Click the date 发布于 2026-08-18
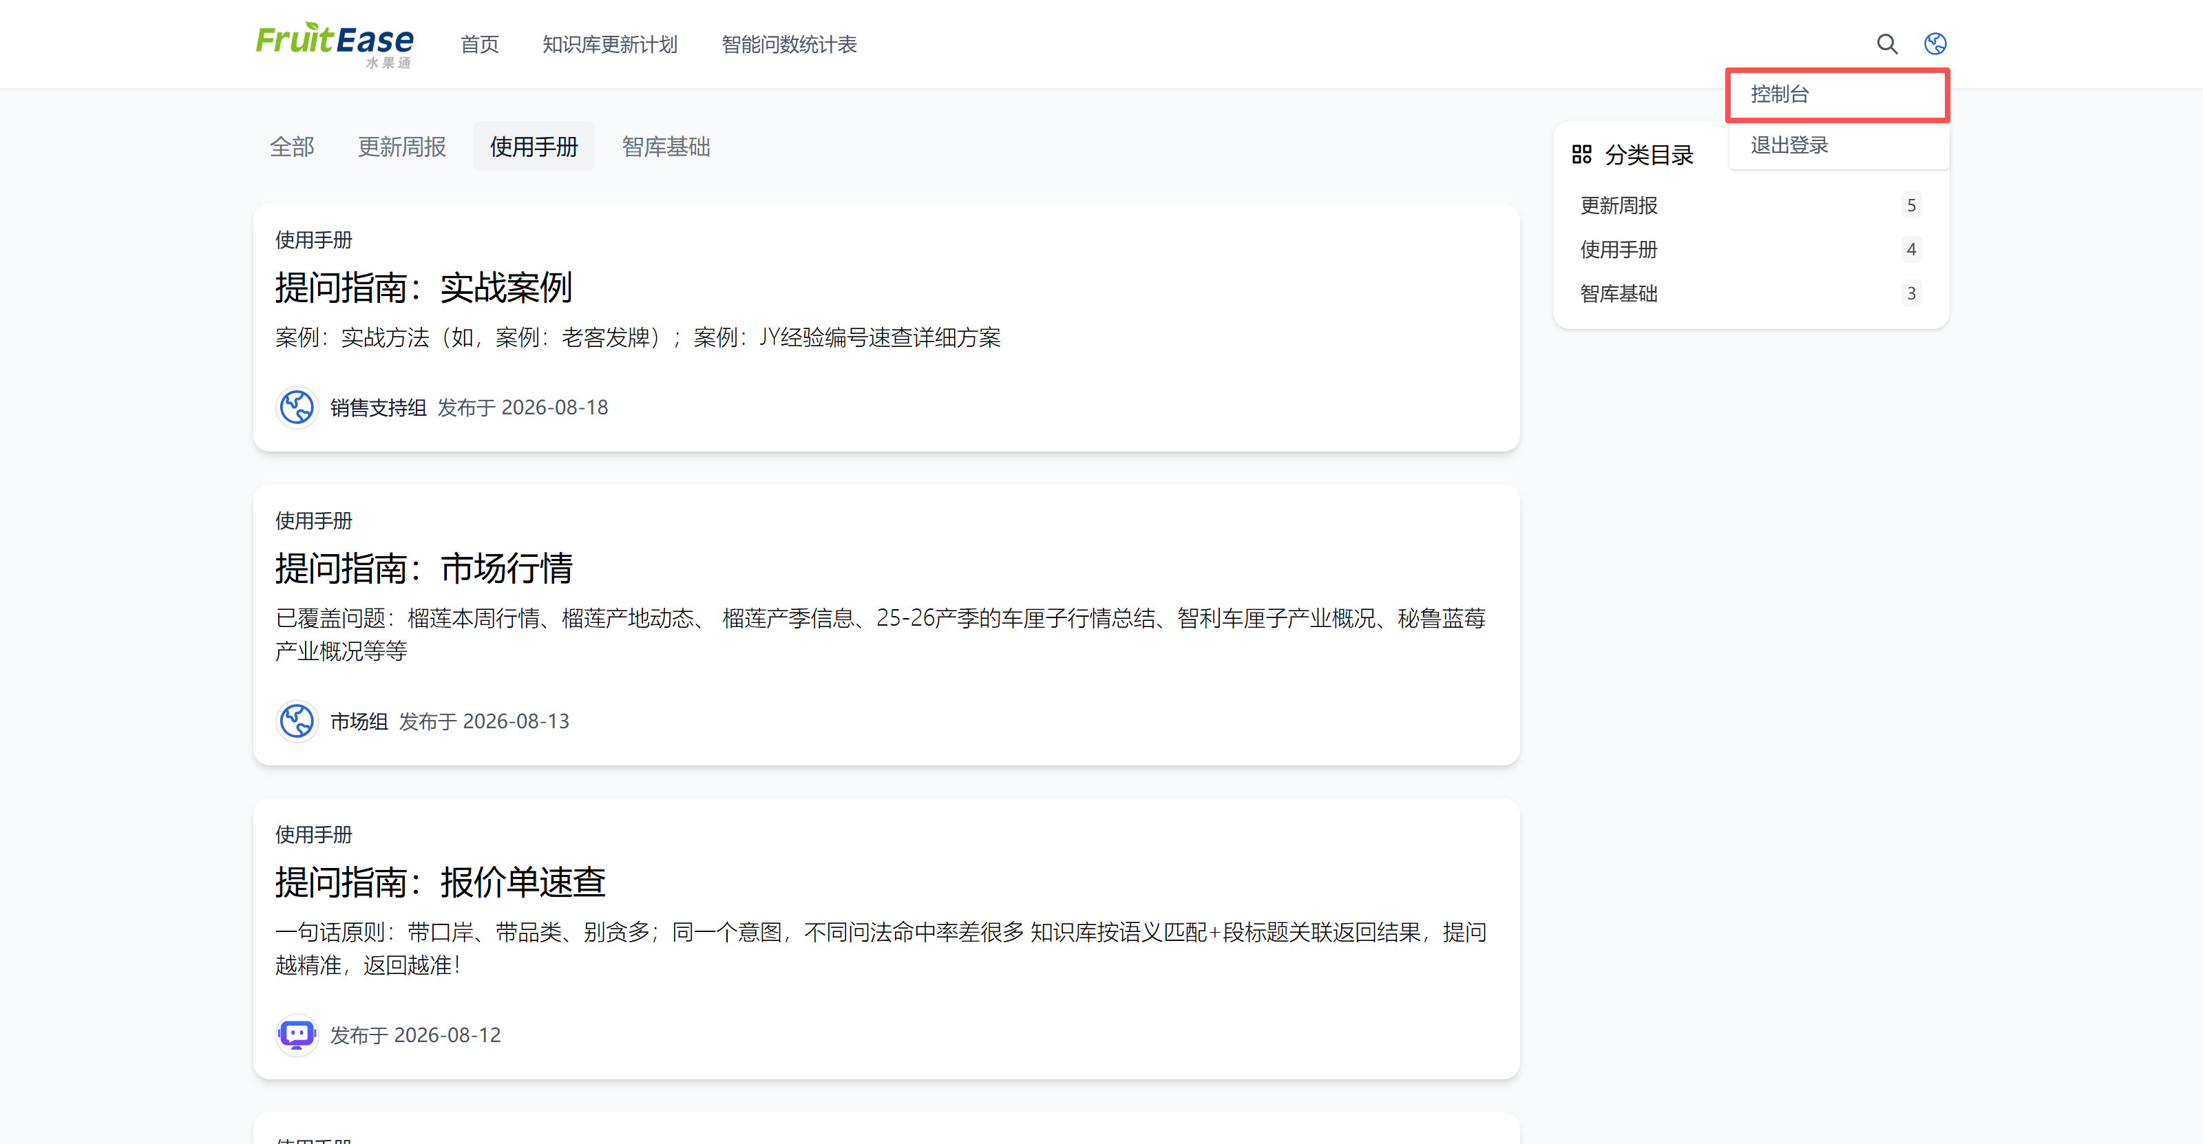The image size is (2203, 1144). tap(523, 408)
